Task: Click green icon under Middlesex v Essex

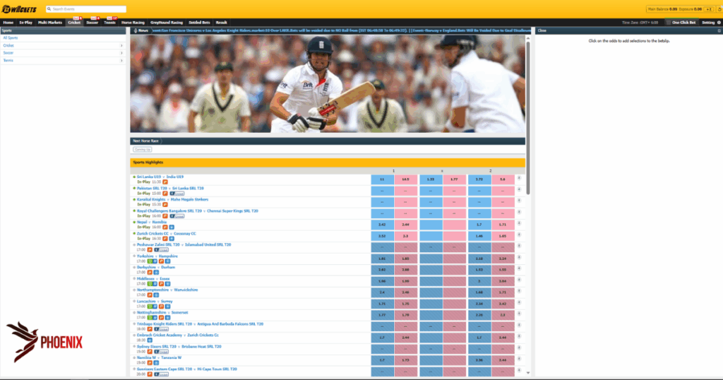Action: [x=150, y=284]
